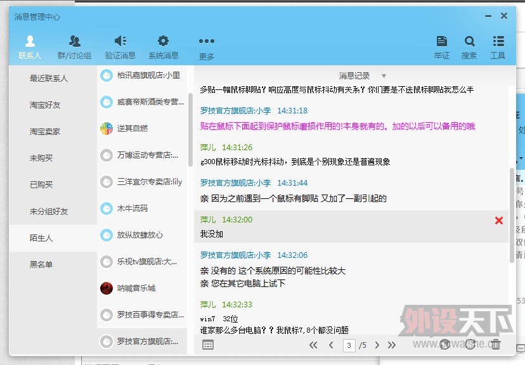Click message history scrollbar
525x365 pixels.
[x=512, y=215]
